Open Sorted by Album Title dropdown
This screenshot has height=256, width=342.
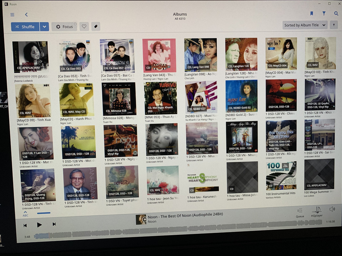coord(305,25)
